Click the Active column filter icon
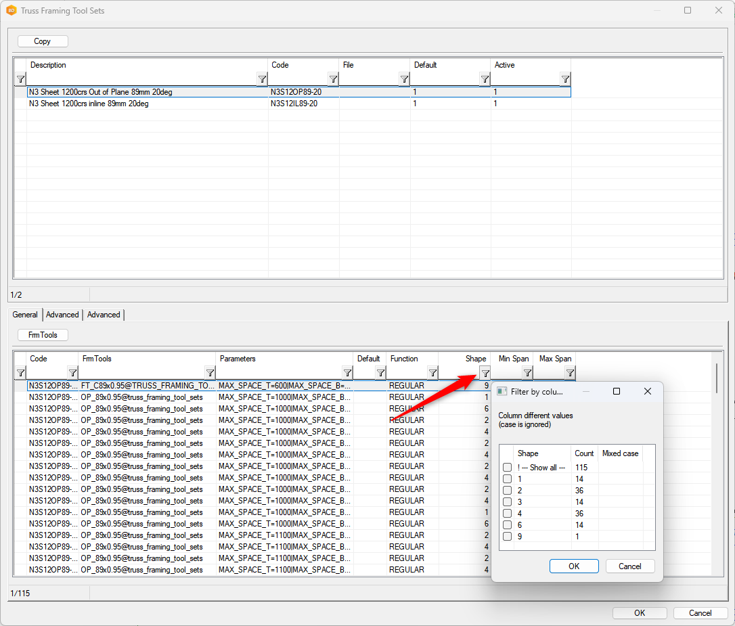 pos(565,79)
